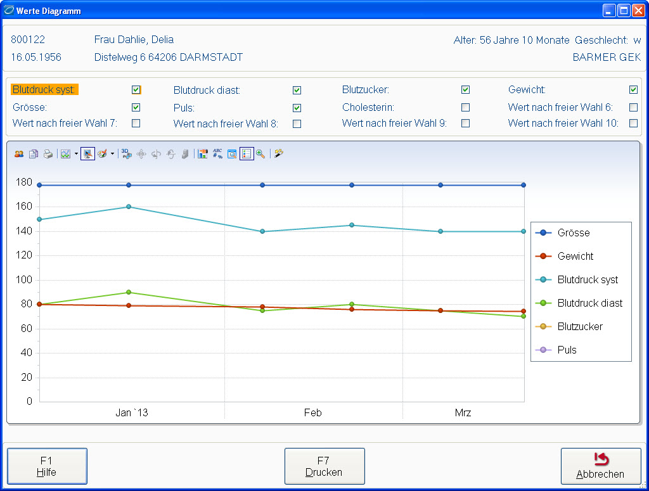Click the insurer text BARMER GEK
The width and height of the screenshot is (649, 491).
[607, 57]
